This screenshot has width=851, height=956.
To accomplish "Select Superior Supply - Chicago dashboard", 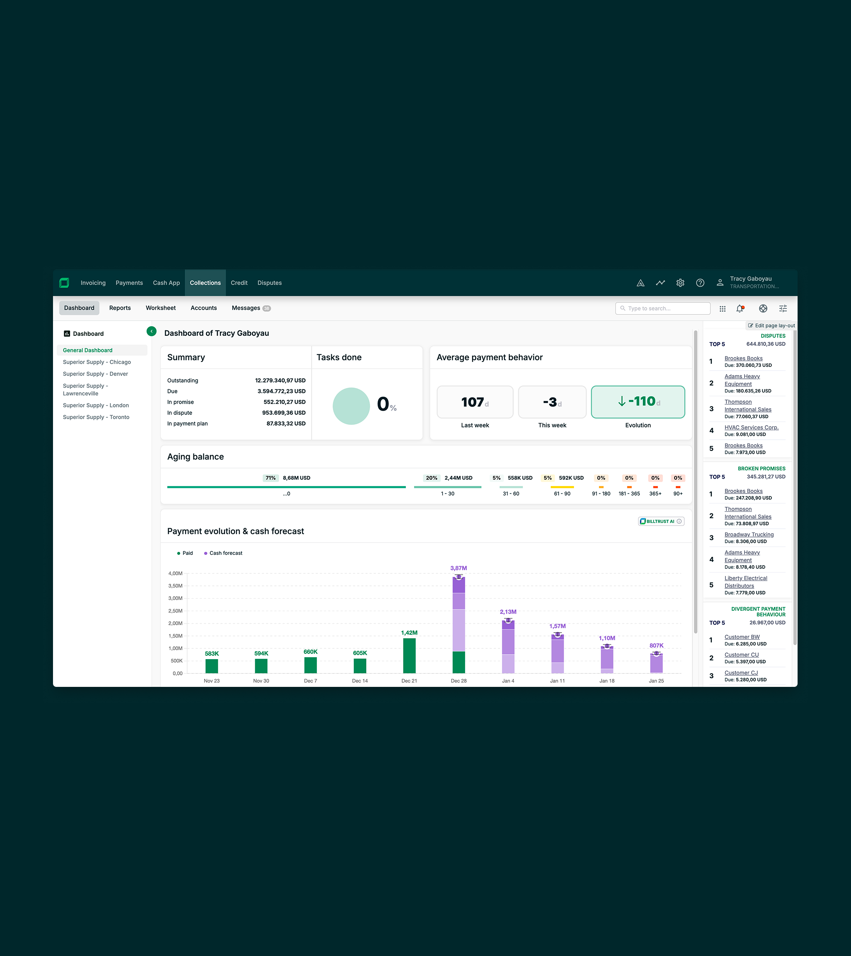I will 97,362.
